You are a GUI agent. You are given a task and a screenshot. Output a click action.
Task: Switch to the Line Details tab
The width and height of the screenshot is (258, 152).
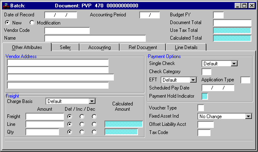pos(186,47)
